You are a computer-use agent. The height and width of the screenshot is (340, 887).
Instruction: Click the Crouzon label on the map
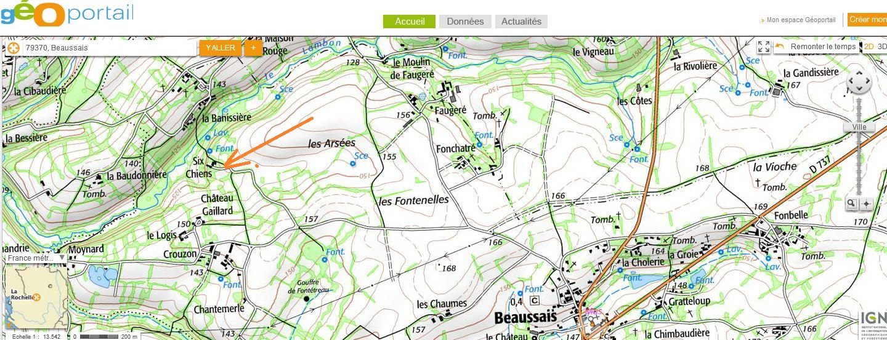point(180,254)
